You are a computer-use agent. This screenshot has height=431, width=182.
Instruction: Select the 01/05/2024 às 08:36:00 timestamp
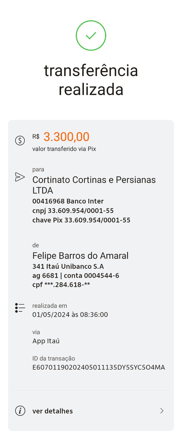click(70, 315)
